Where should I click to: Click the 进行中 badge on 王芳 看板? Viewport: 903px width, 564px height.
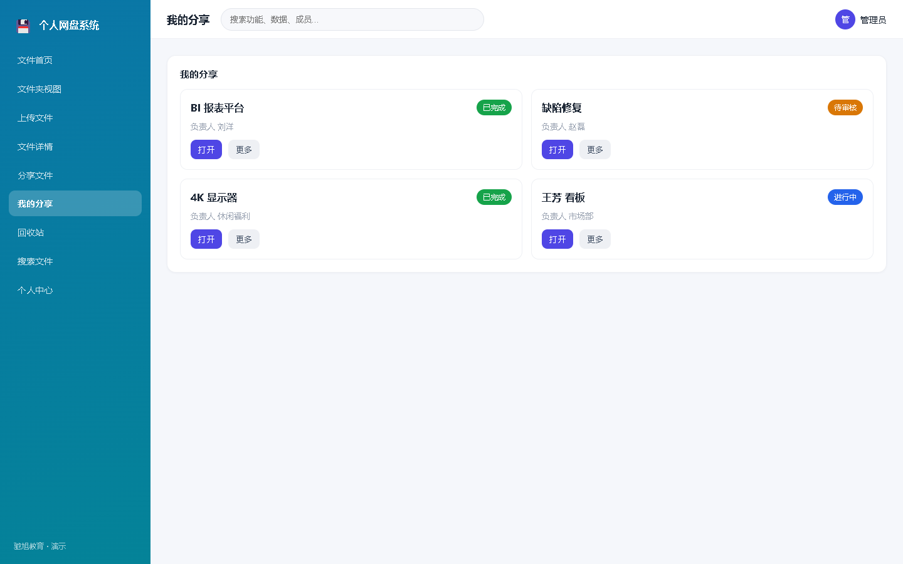pos(845,197)
